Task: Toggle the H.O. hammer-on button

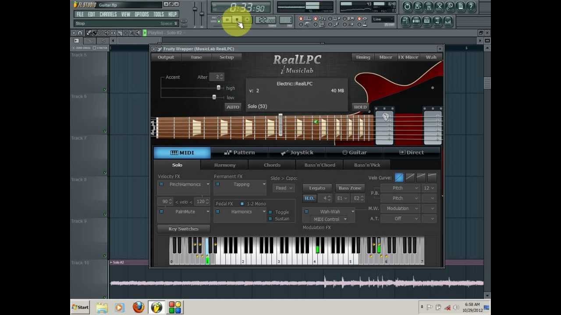Action: 309,198
